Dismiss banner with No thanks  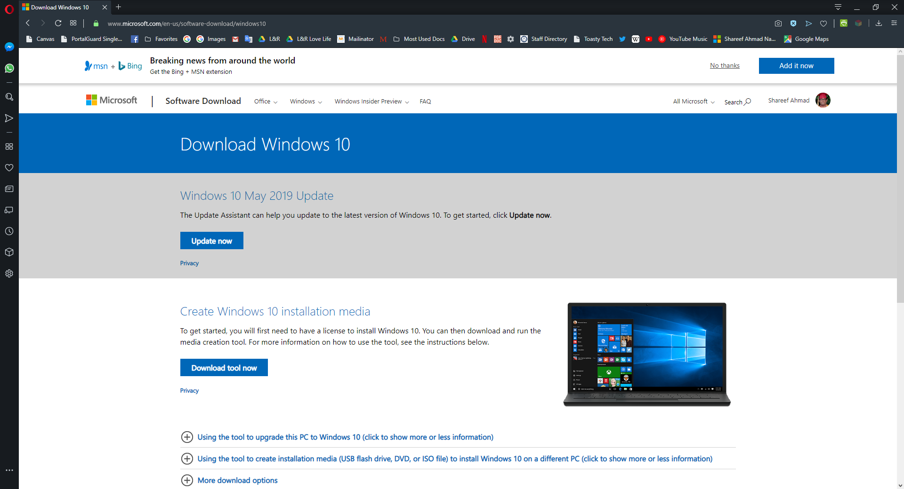(725, 66)
